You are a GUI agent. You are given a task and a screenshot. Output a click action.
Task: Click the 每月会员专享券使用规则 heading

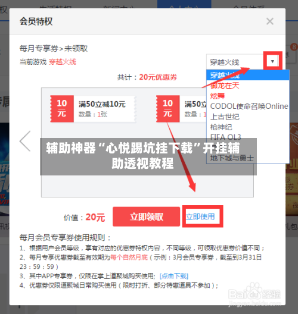[x=65, y=238]
